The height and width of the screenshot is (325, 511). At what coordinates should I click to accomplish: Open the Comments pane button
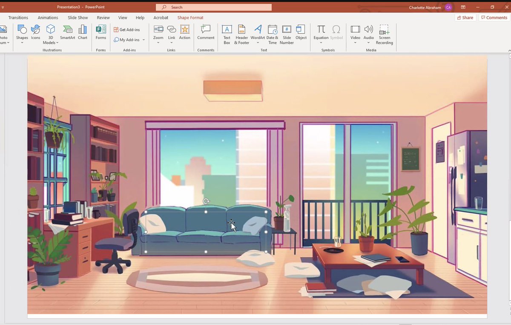coord(494,17)
